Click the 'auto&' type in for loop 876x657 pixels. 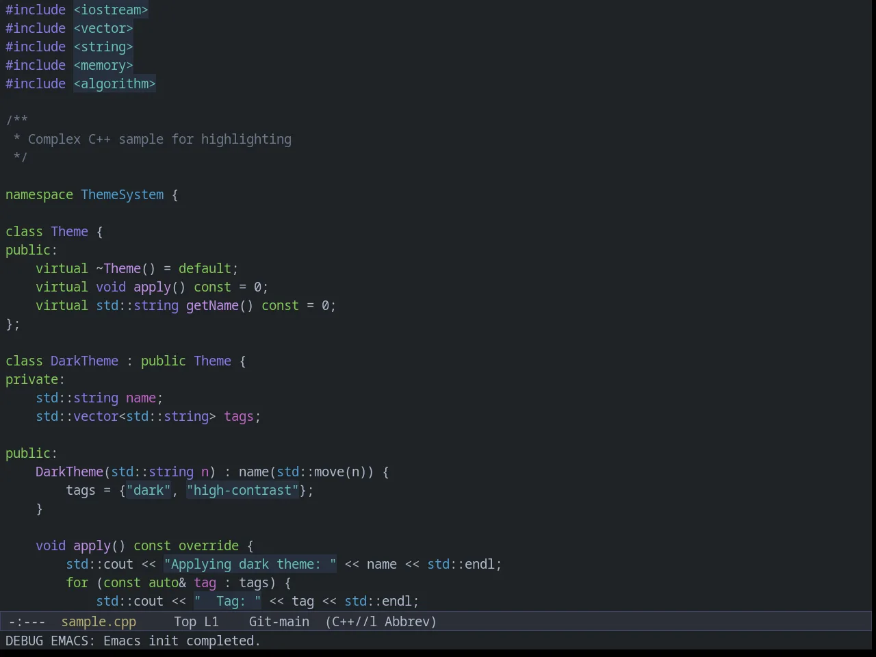pyautogui.click(x=167, y=582)
